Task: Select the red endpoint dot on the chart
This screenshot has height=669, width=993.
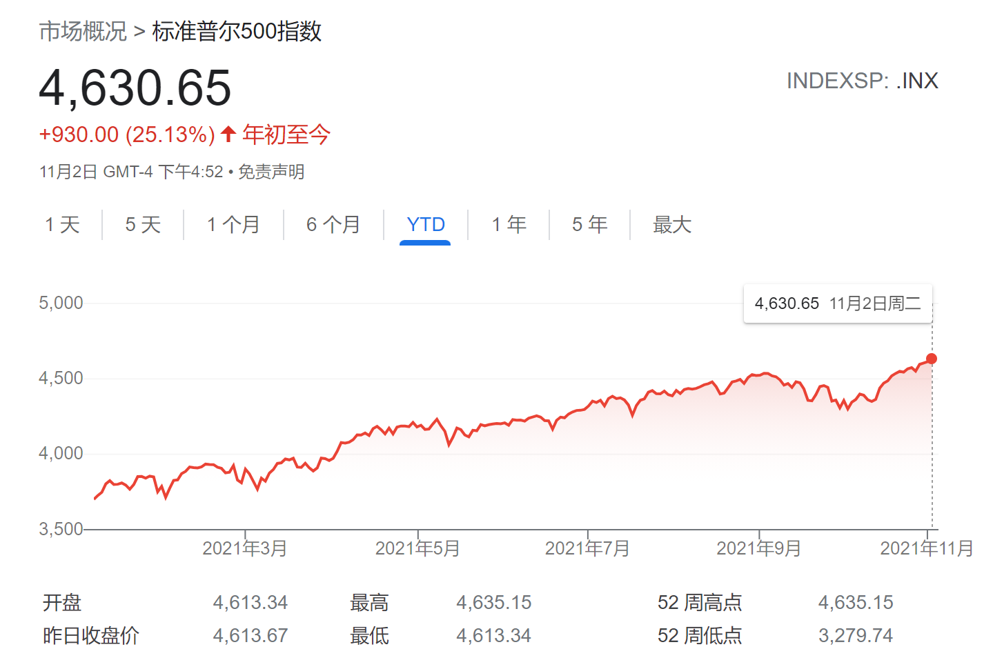Action: (x=932, y=358)
